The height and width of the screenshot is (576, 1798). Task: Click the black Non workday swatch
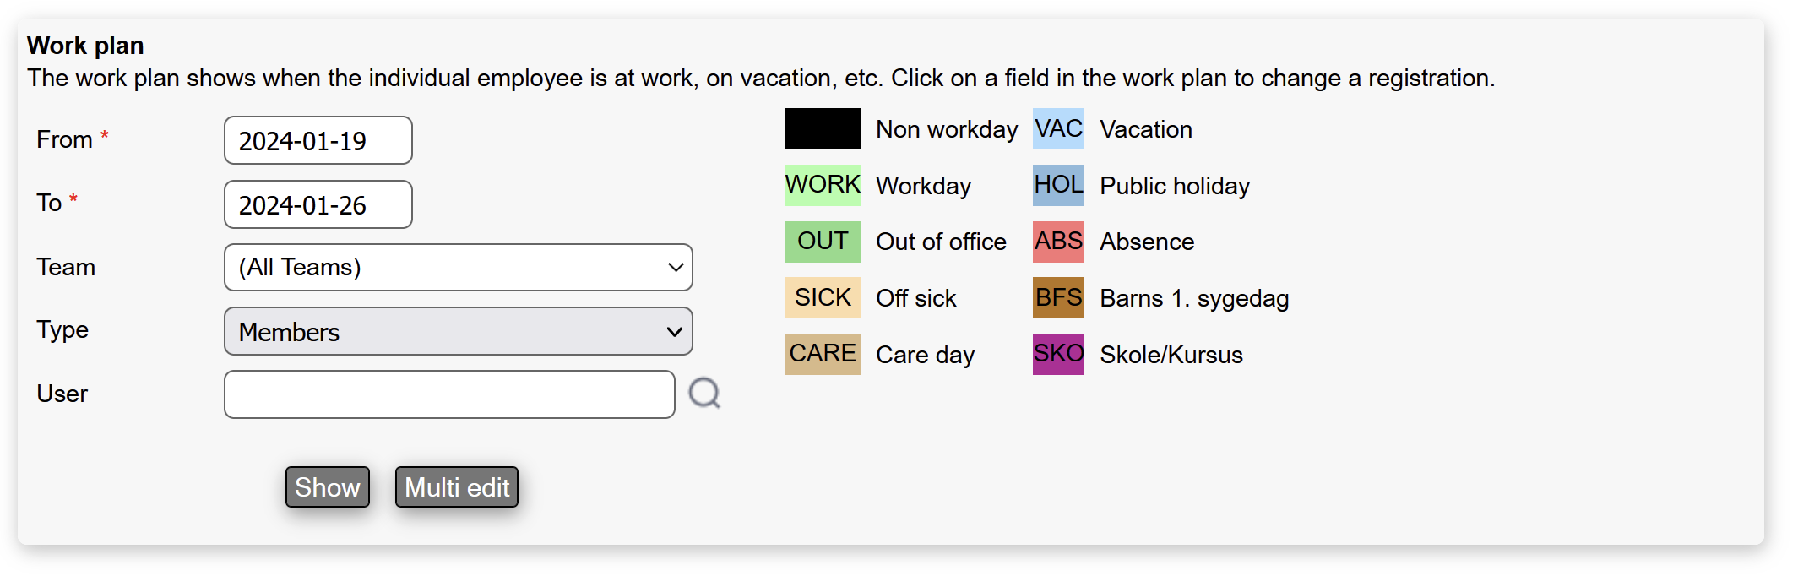tap(822, 129)
